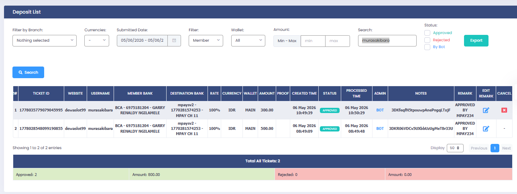Screen dimensions: 517x194
Task: Sort by the AMOUNT column header
Action: click(x=267, y=93)
